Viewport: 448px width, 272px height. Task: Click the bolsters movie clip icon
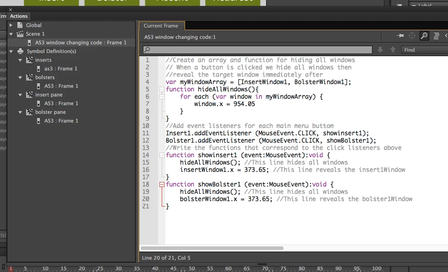[29, 77]
